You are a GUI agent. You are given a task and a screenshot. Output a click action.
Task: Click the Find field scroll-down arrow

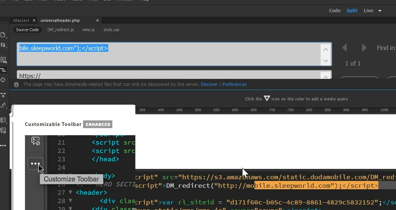coord(326,61)
